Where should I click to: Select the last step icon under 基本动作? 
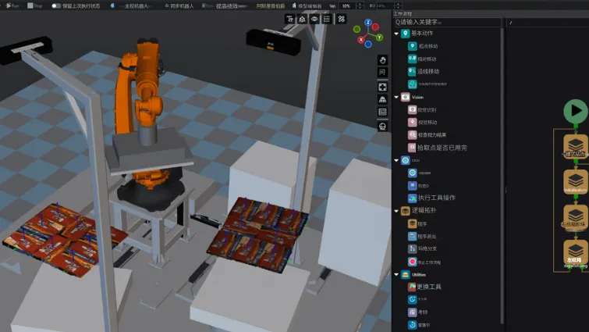pyautogui.click(x=412, y=84)
